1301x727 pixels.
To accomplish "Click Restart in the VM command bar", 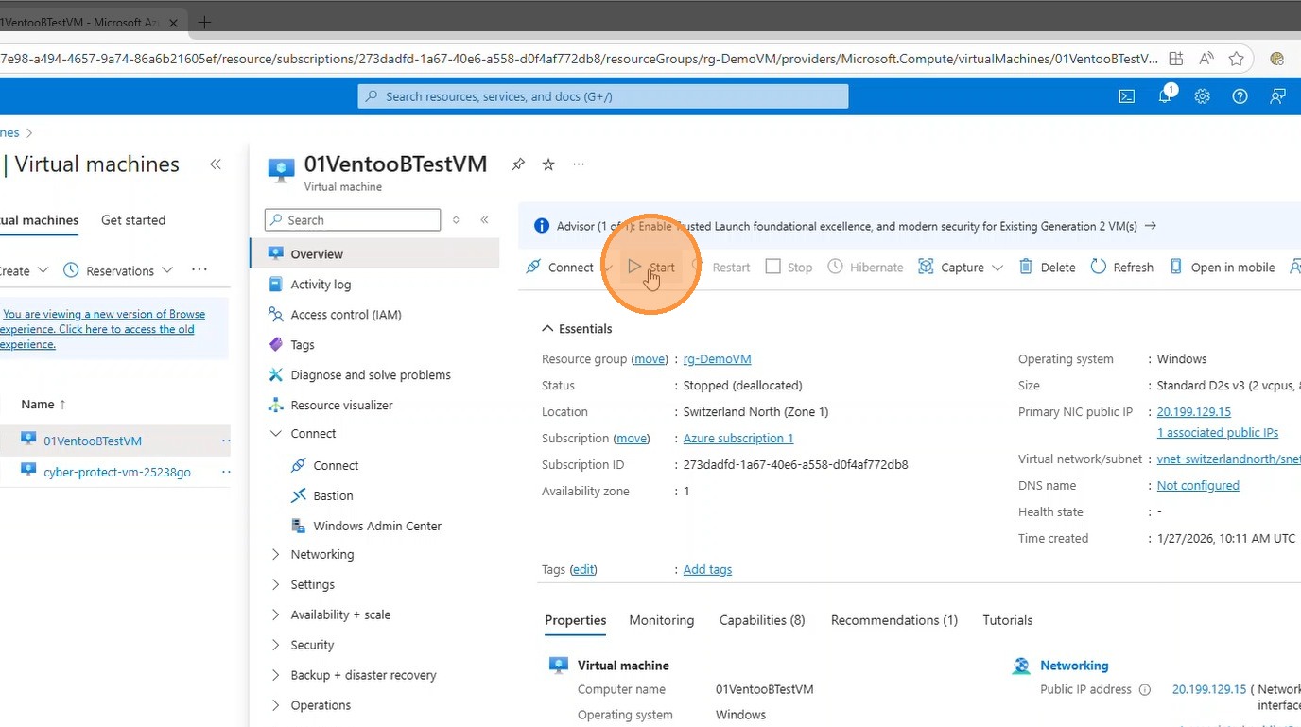I will coord(721,268).
